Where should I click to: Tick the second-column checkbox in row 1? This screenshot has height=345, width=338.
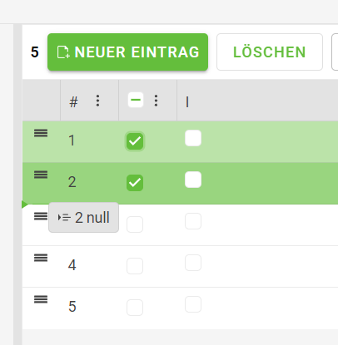(x=193, y=138)
